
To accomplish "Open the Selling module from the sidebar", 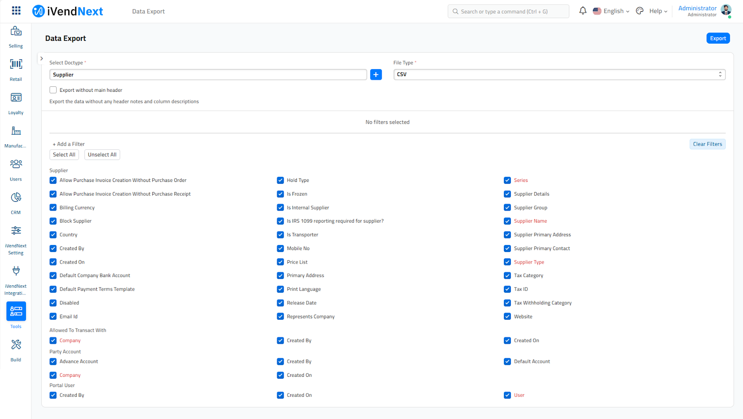I will (x=15, y=37).
